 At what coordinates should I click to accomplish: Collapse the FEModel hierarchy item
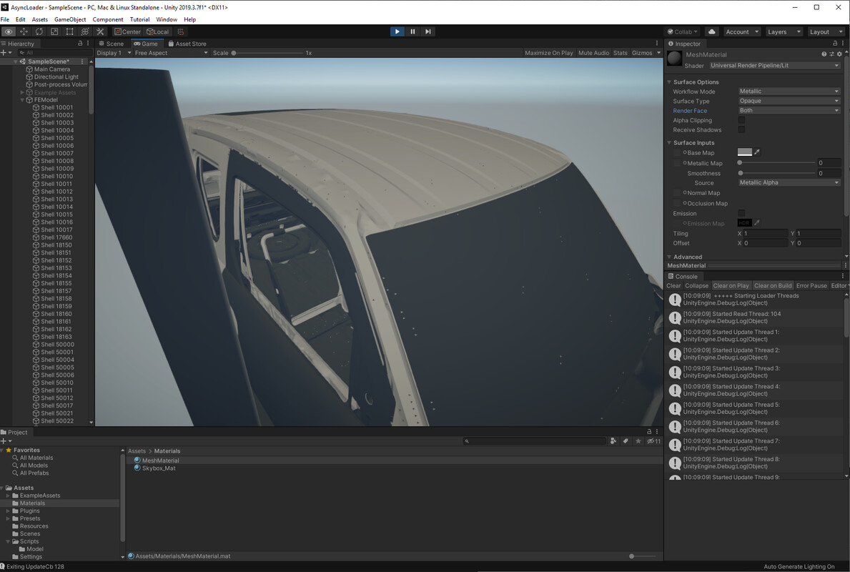[22, 99]
